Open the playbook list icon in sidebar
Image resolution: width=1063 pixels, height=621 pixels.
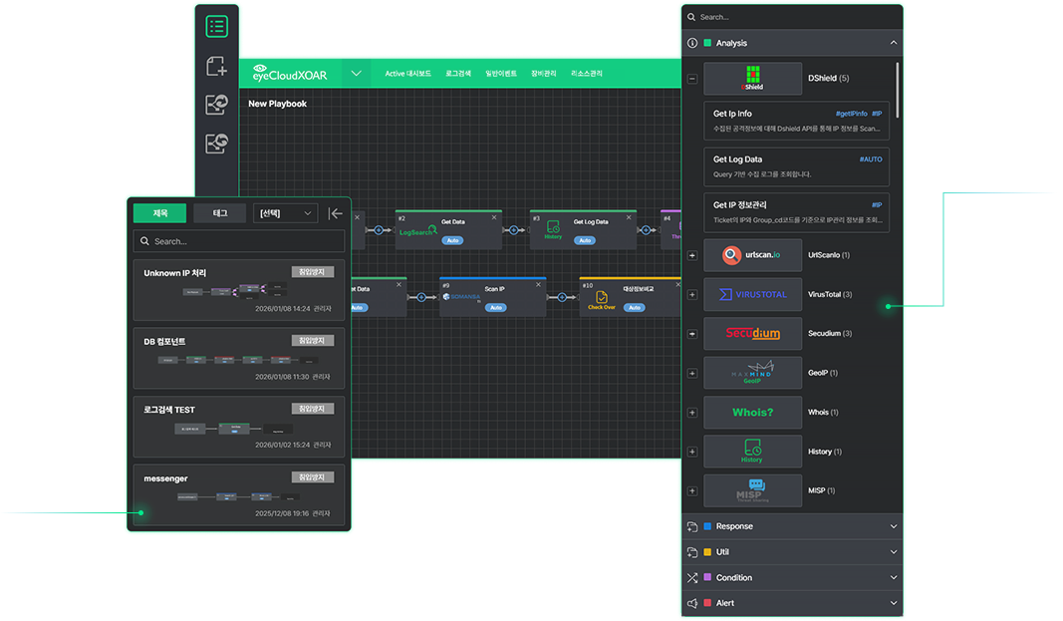(x=216, y=27)
